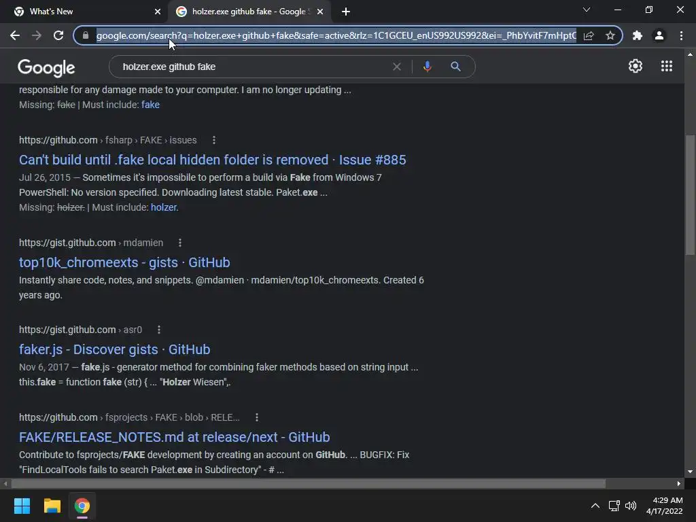
Task: Close the What's New tab
Action: [x=158, y=12]
